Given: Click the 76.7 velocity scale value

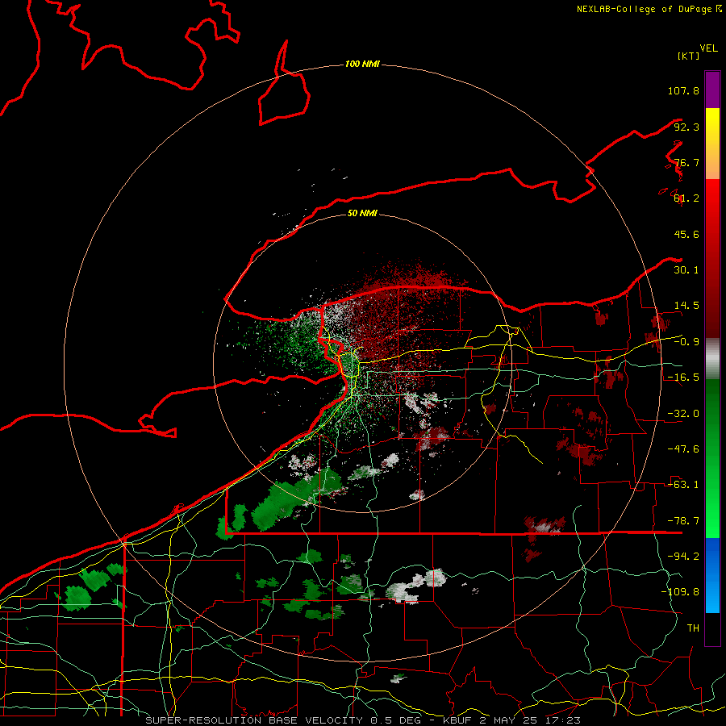Looking at the screenshot, I should 686,162.
